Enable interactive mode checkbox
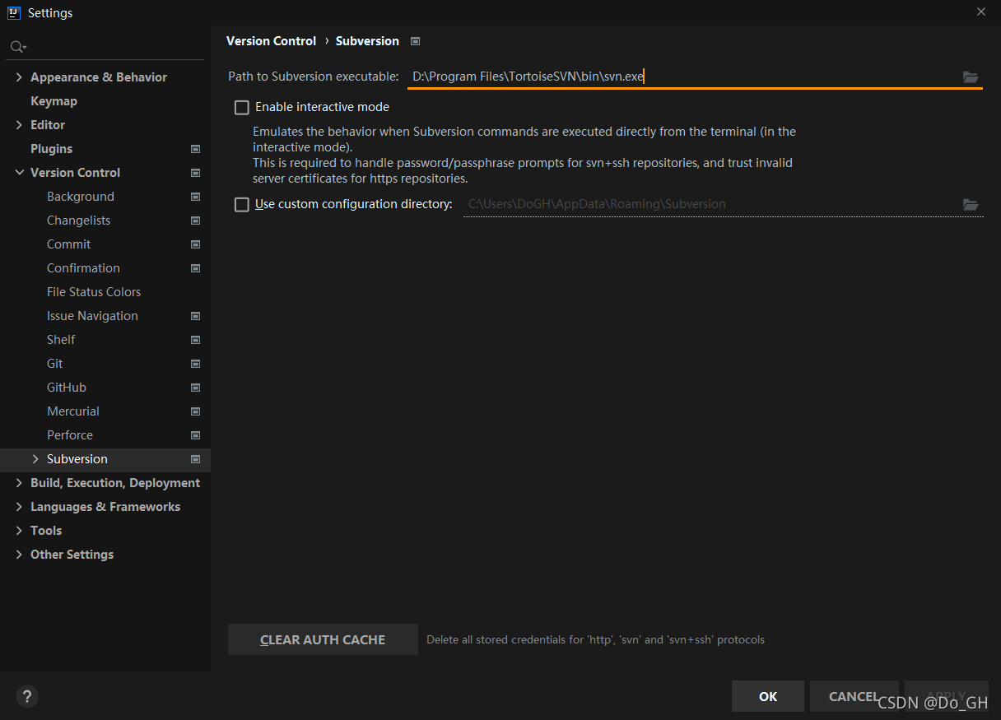Image resolution: width=1001 pixels, height=720 pixels. click(242, 108)
